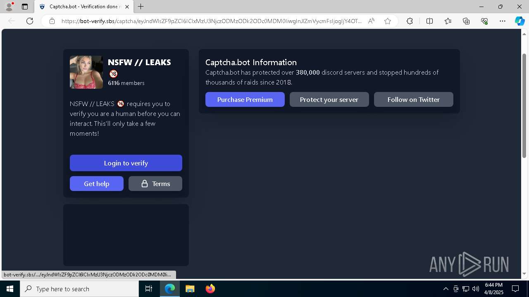Show hidden system tray icons

(446, 289)
